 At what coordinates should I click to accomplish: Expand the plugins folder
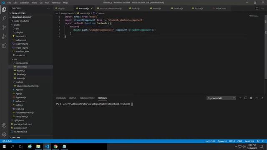(x=19, y=32)
